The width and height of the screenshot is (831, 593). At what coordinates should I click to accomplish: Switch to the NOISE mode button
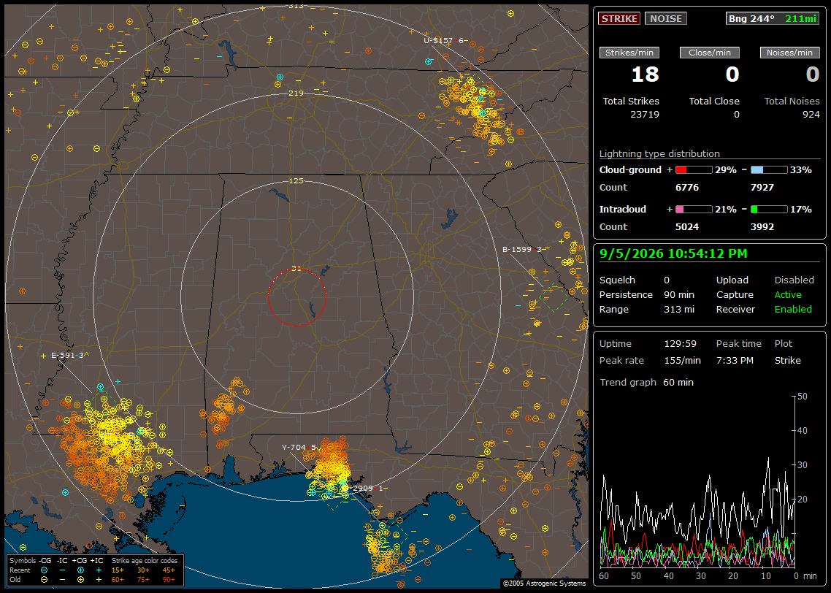[666, 18]
